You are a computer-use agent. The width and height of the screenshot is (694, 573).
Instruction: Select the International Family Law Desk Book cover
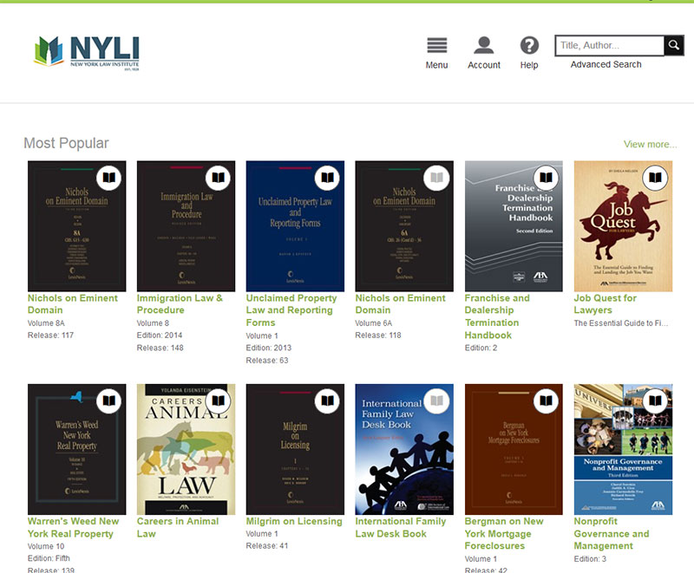pyautogui.click(x=404, y=449)
